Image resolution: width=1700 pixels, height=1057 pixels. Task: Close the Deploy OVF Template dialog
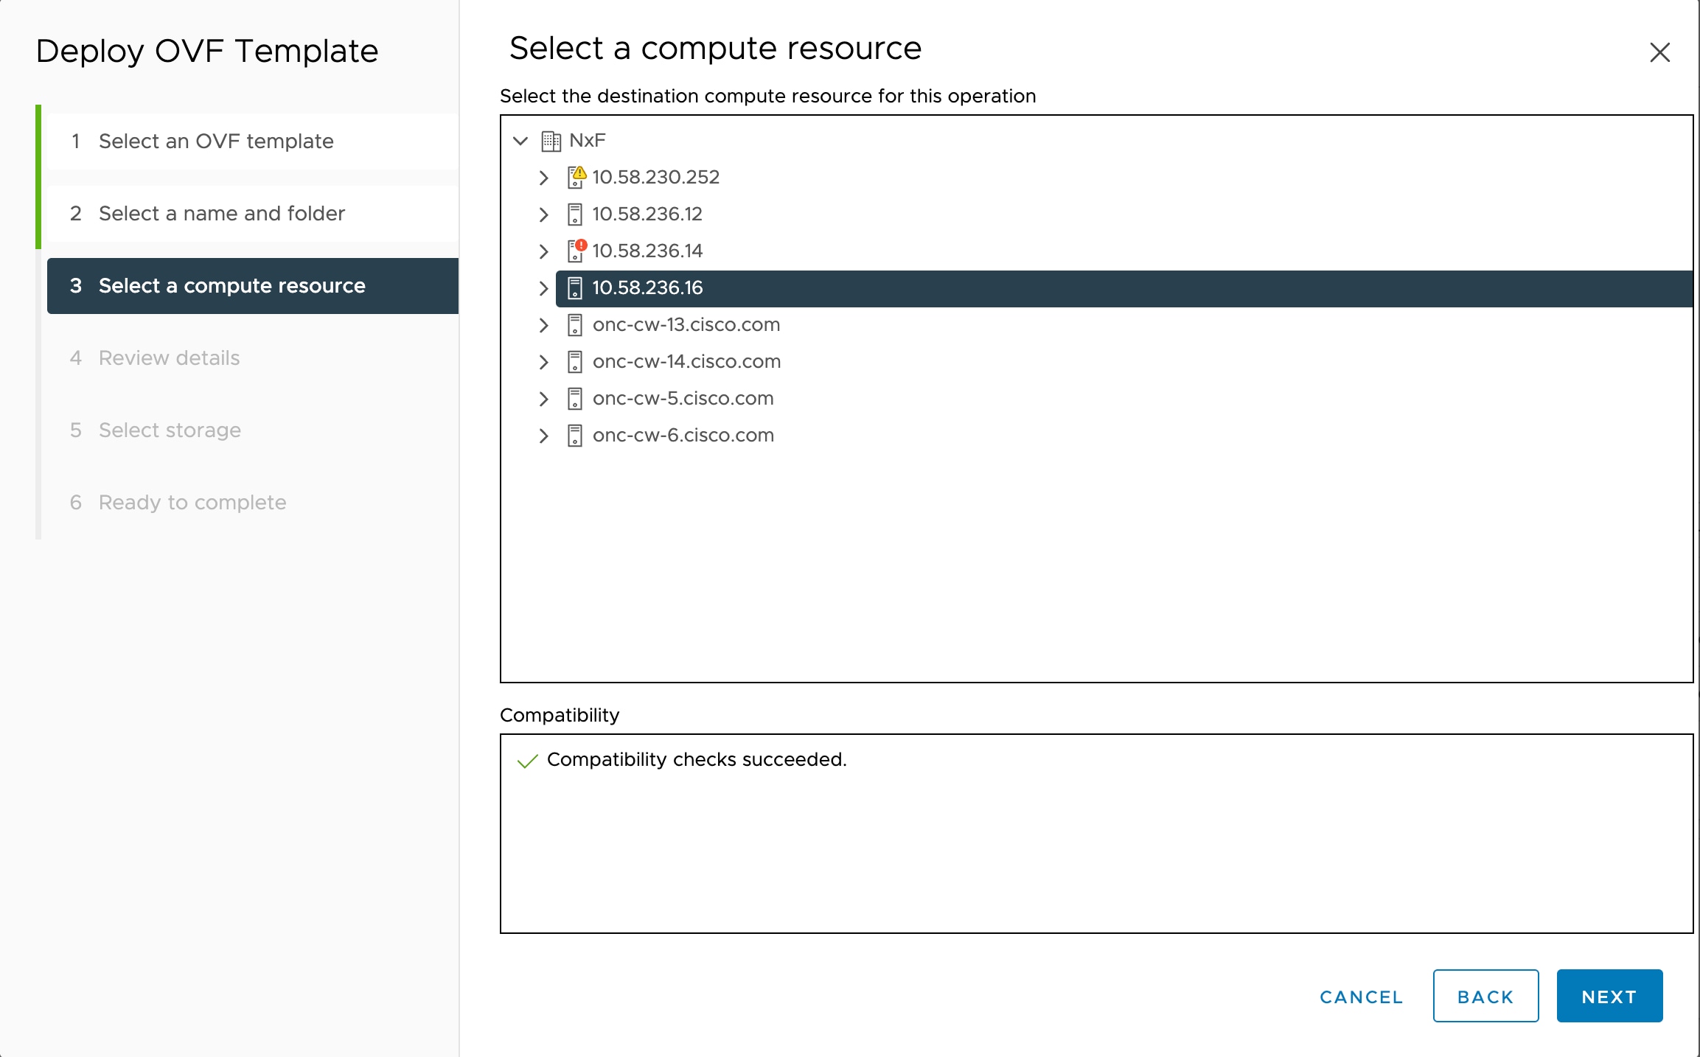tap(1659, 52)
